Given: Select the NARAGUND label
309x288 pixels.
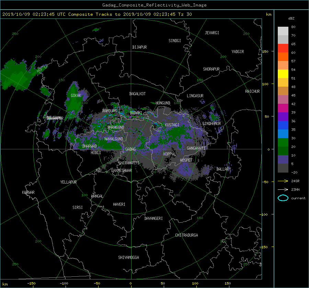Looking at the screenshot, I should click(116, 127).
